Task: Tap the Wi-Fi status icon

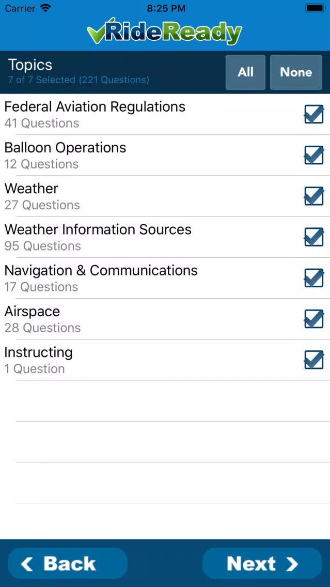Action: coord(45,8)
